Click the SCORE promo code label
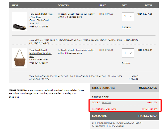The image size is (164, 129). tap(96, 102)
